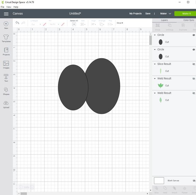Open the View menu
Image resolution: width=196 pixels, height=195 pixels.
[9, 7]
